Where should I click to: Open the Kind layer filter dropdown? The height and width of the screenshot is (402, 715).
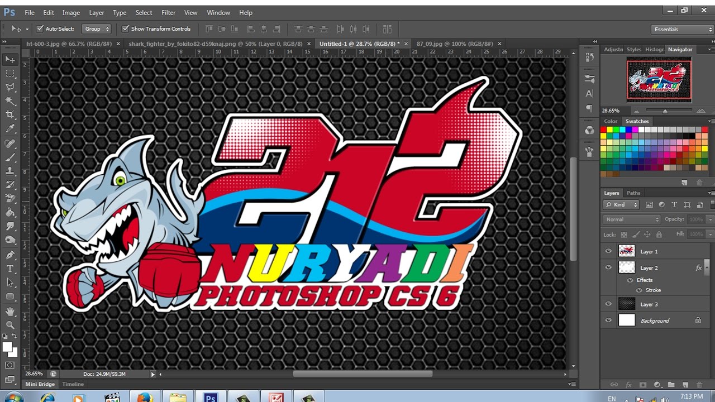coord(622,205)
